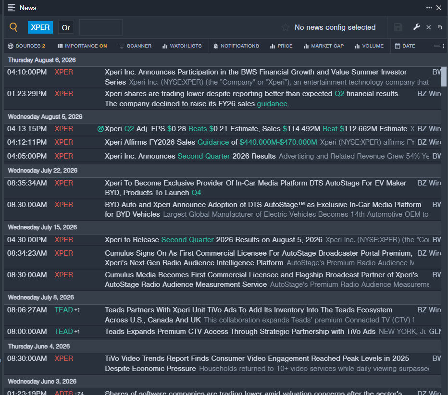Image resolution: width=448 pixels, height=395 pixels.
Task: Click the 08:35:34AM timestamp
Action: [x=27, y=183]
